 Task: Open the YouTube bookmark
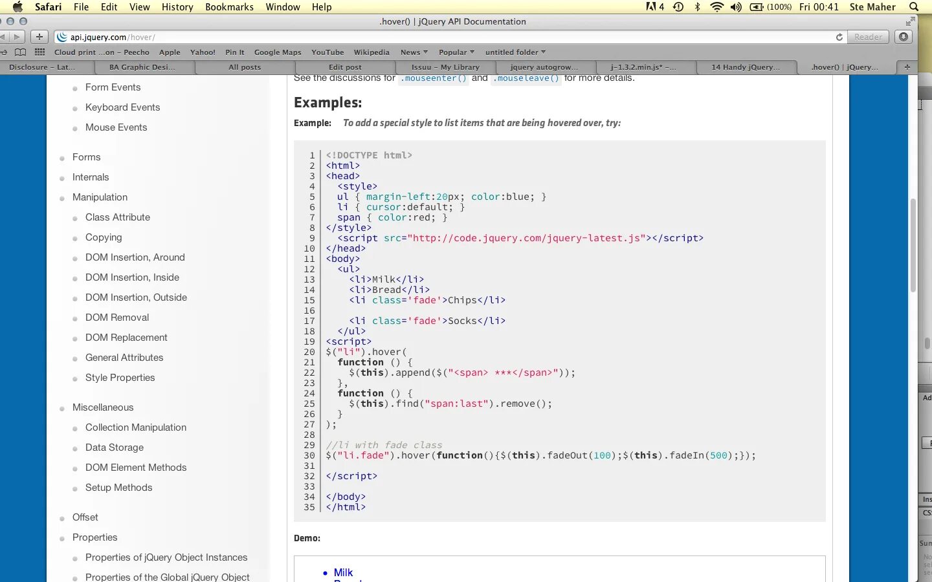[327, 52]
